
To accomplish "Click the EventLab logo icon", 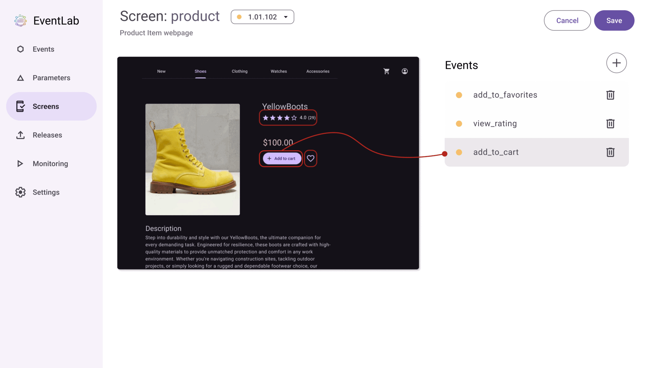I will [x=20, y=20].
